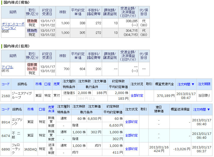This screenshot has width=214, height=157.
Task: Open 全部約定 status for エリアリンク
Action: [x=132, y=122]
